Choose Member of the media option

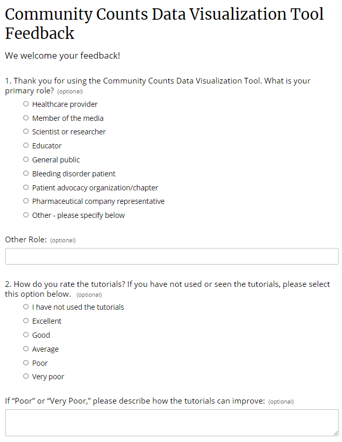[26, 118]
